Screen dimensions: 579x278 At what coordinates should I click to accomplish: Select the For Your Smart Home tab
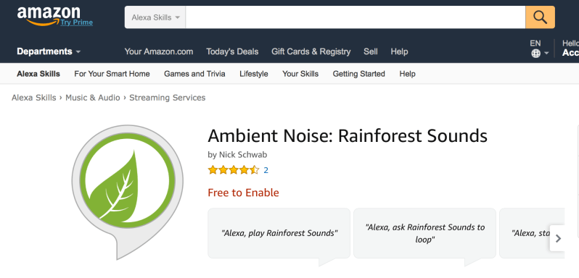coord(112,74)
